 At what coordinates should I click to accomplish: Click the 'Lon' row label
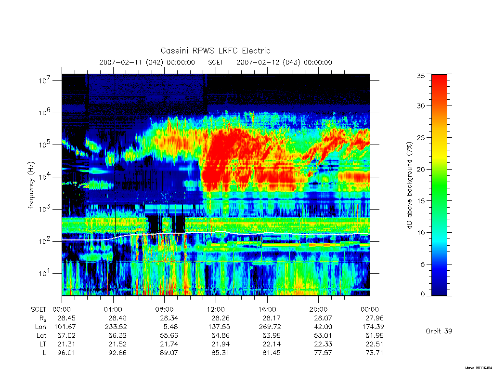pos(40,327)
